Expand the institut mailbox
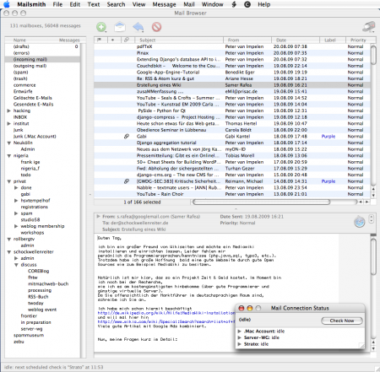This screenshot has height=372, width=380. point(9,123)
